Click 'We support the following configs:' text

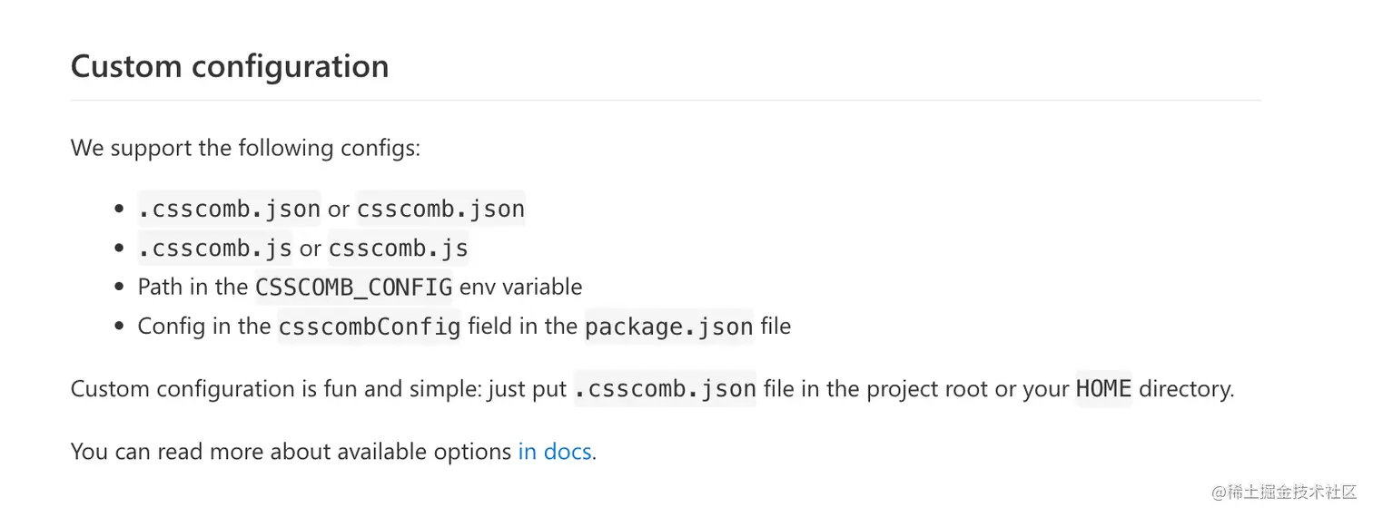(x=245, y=148)
